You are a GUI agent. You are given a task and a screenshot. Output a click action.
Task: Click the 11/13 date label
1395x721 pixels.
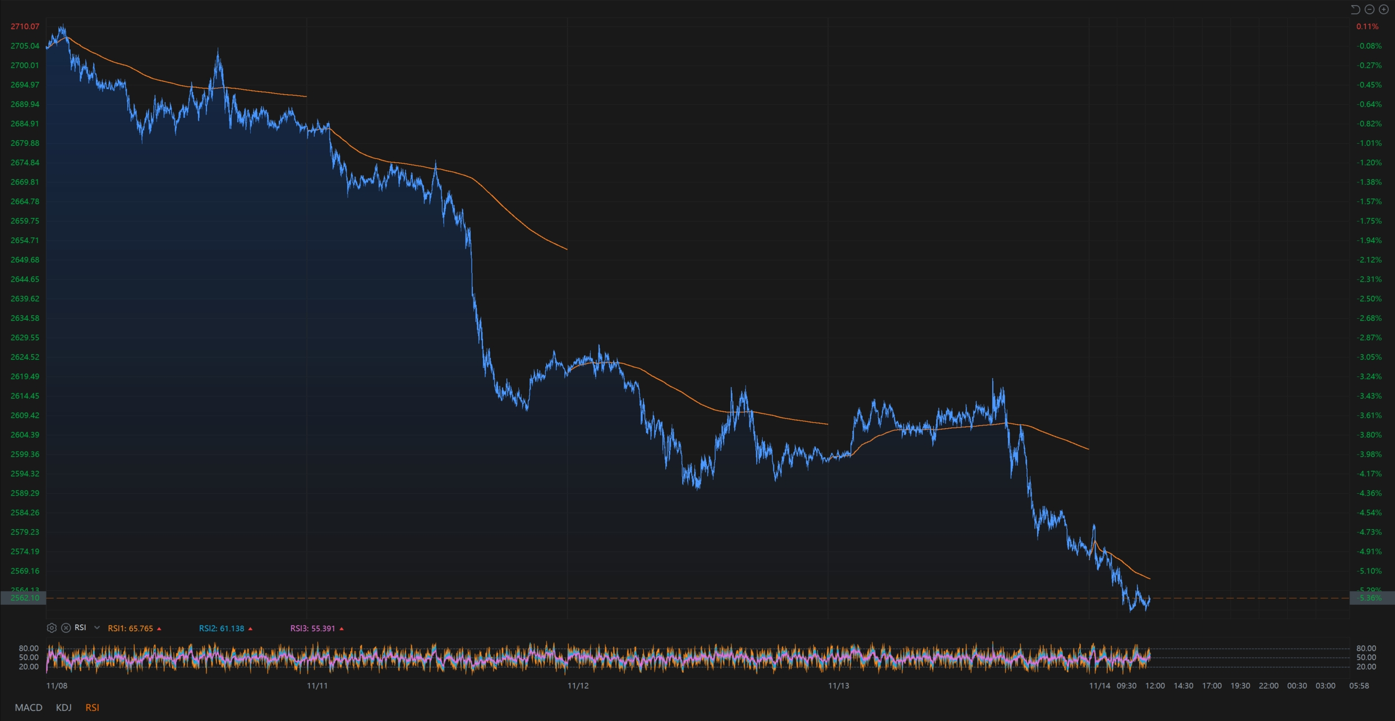(839, 686)
